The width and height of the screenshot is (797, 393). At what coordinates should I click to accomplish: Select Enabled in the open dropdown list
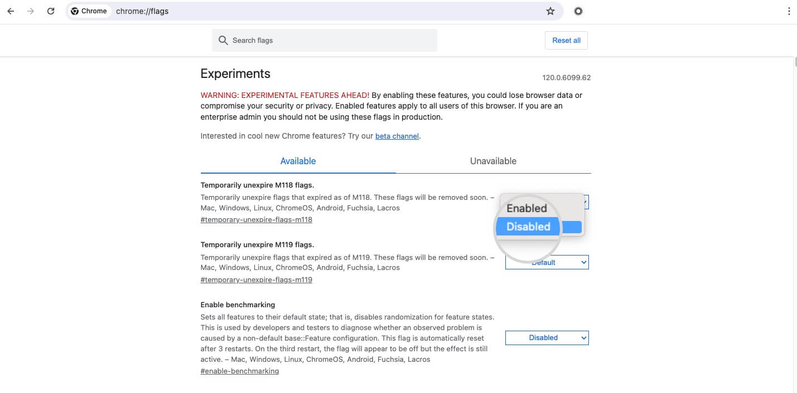click(x=526, y=208)
